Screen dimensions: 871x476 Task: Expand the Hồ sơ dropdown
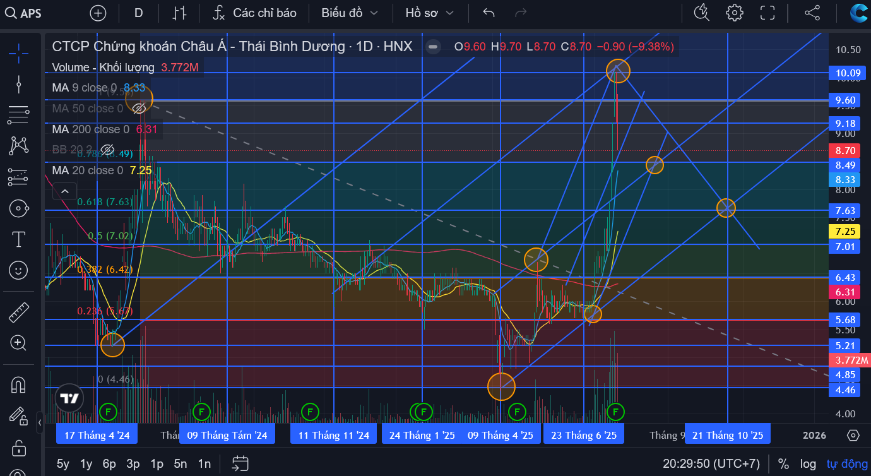(x=430, y=13)
